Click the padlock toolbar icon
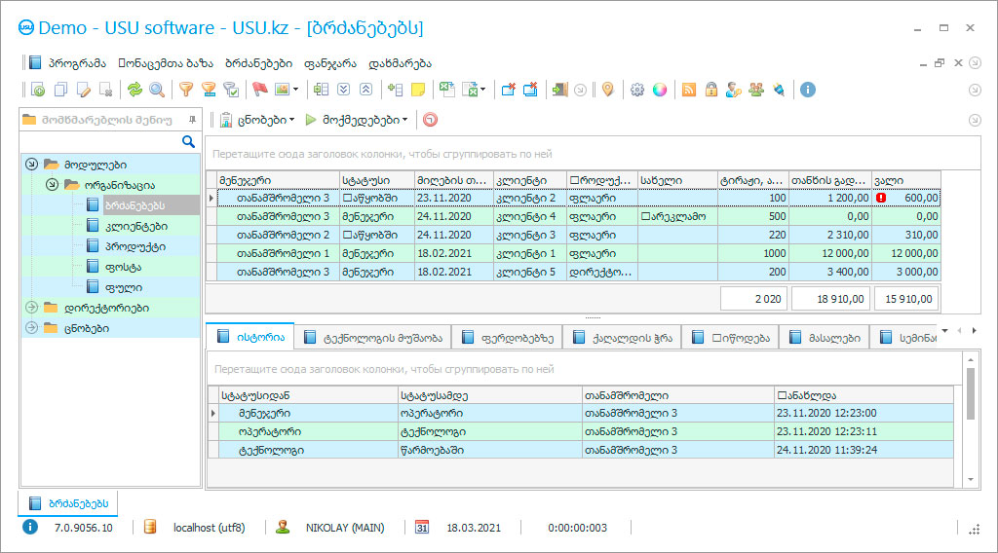 [x=710, y=90]
